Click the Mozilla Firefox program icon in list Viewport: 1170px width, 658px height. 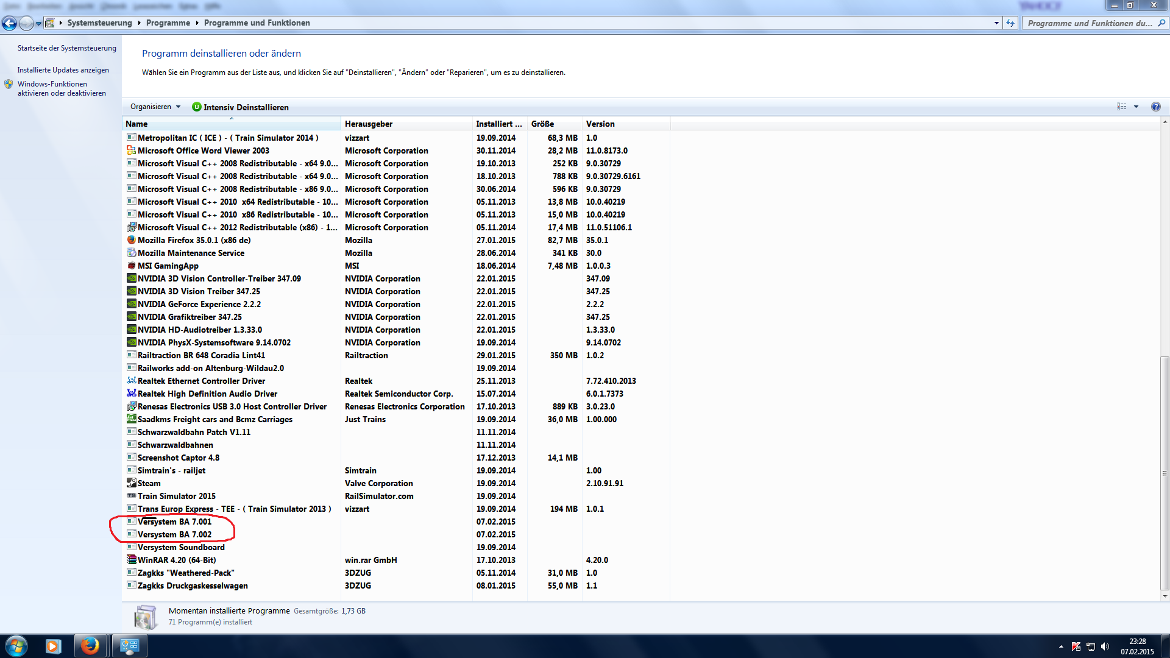click(x=131, y=240)
